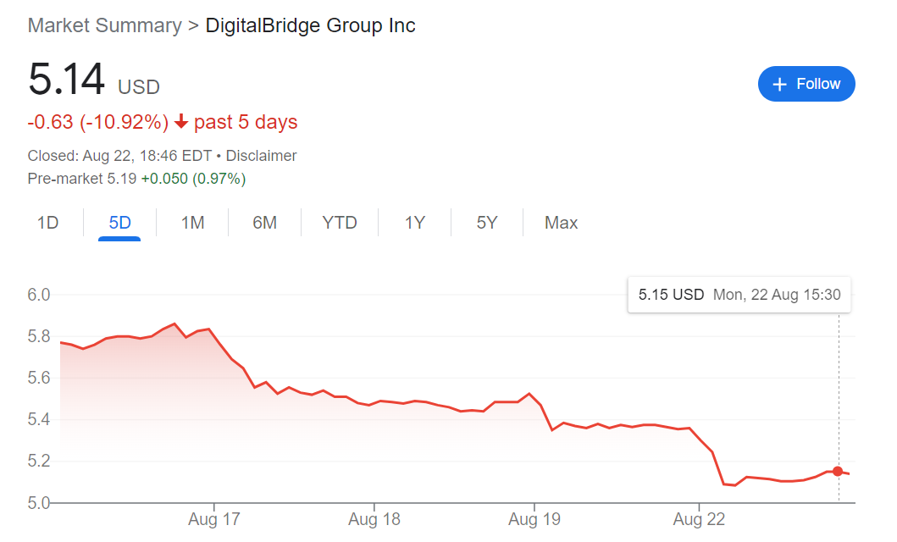Screen dimensions: 897x542
Task: Click the red downward price arrow
Action: coord(180,122)
